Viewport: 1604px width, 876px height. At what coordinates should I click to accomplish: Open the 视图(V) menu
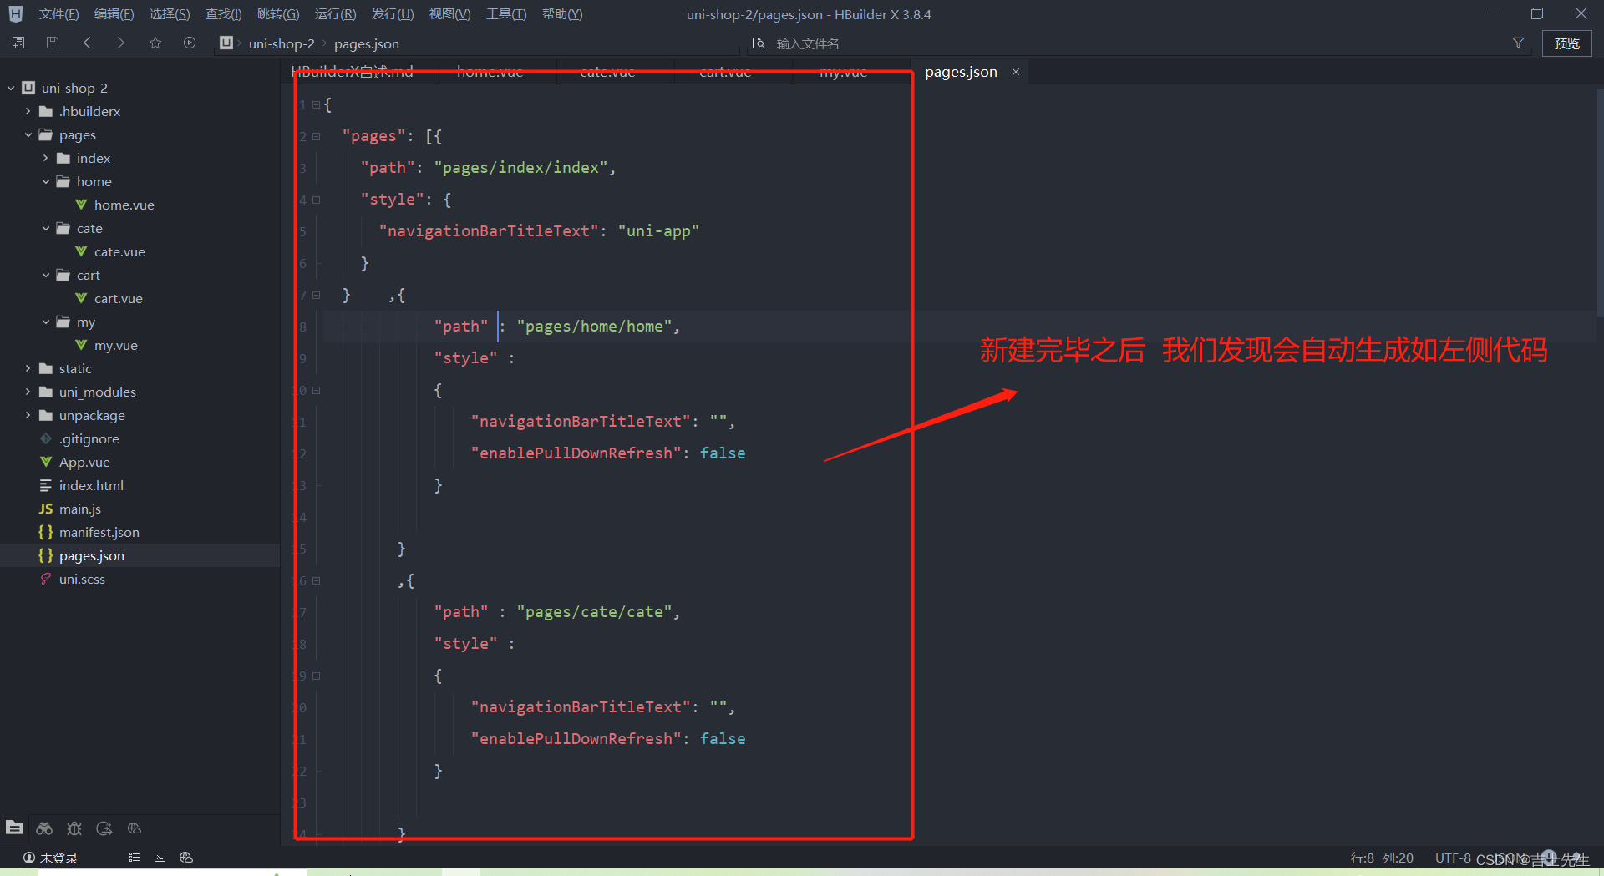(x=449, y=14)
